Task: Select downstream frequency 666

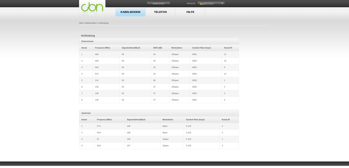Action: 97,54
